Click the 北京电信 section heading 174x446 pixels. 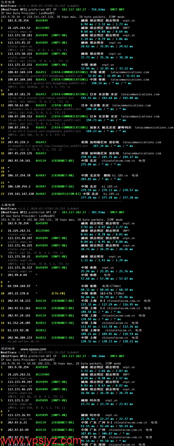8,2
